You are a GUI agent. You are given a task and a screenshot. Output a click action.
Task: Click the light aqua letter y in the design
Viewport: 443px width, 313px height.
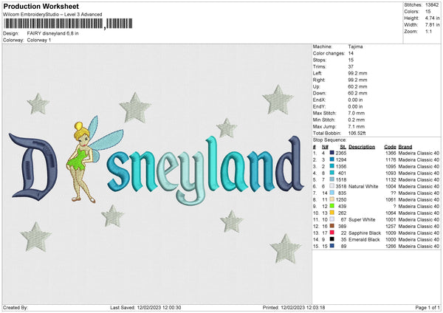(x=190, y=178)
